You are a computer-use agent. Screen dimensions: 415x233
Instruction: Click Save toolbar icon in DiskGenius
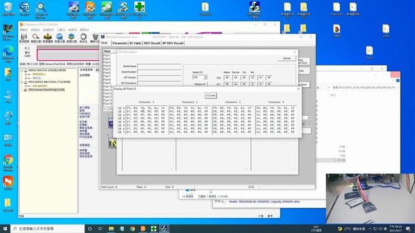tap(24, 38)
